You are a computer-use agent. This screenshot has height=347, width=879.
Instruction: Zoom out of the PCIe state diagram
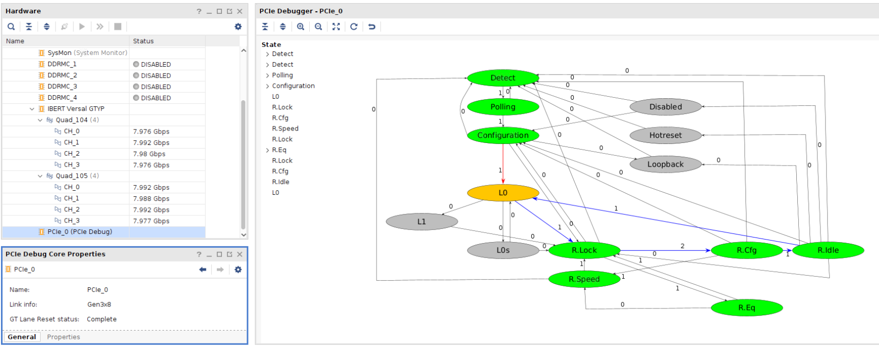tap(319, 27)
